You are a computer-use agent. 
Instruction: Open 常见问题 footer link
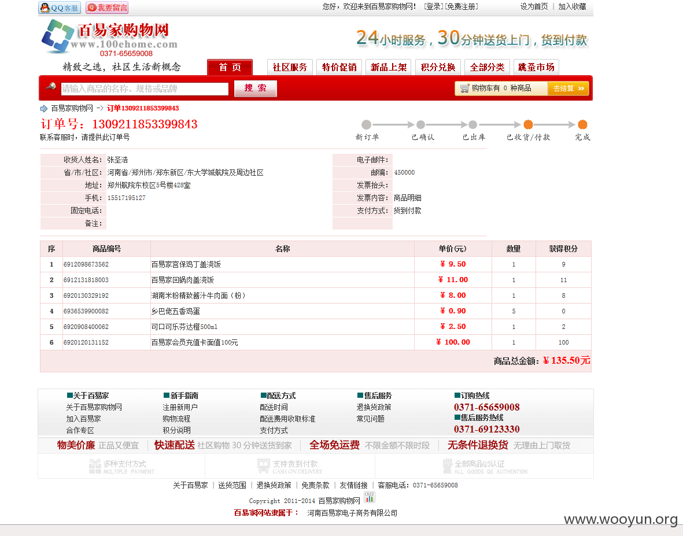pos(371,419)
